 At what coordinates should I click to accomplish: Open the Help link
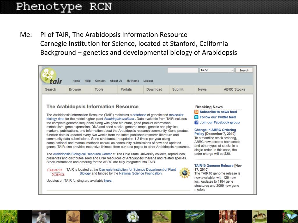click(88, 81)
